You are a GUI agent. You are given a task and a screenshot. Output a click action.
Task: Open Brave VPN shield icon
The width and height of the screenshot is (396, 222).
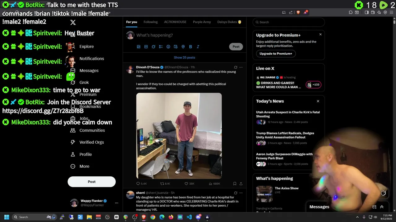click(385, 12)
